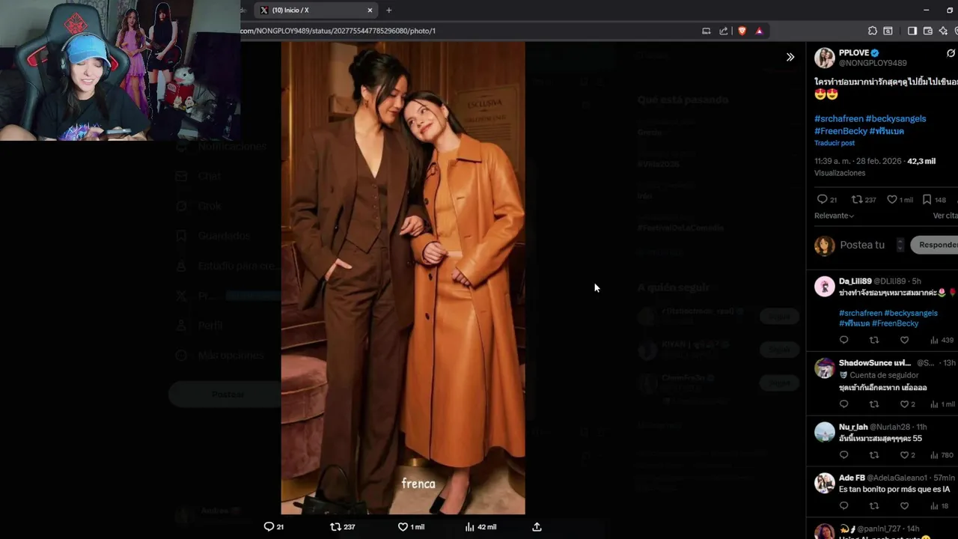
Task: Open hashtag #beckysangels in main post
Action: coord(895,118)
